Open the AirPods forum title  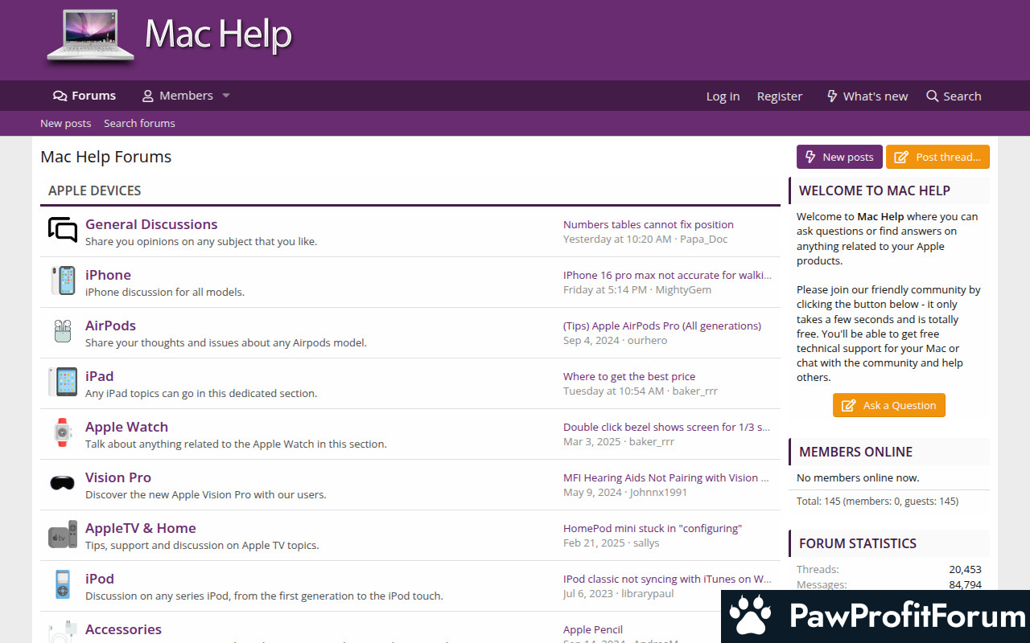tap(110, 326)
